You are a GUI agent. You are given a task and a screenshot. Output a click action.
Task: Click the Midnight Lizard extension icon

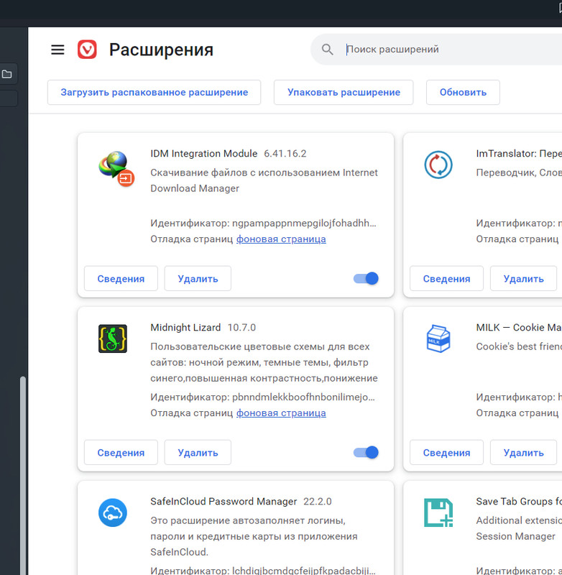(x=113, y=339)
